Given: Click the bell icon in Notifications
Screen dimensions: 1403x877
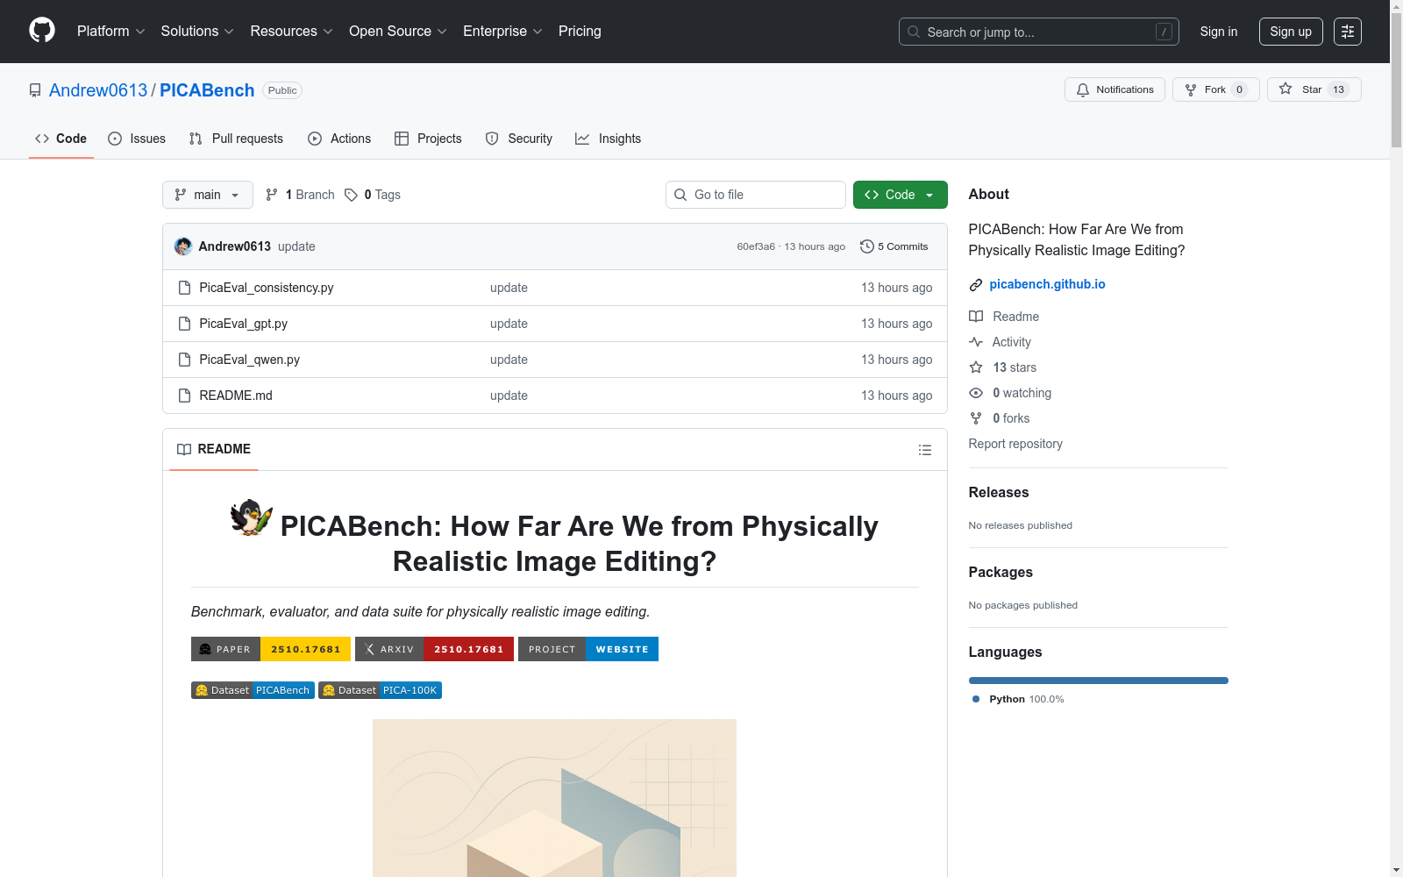Looking at the screenshot, I should click(1083, 89).
